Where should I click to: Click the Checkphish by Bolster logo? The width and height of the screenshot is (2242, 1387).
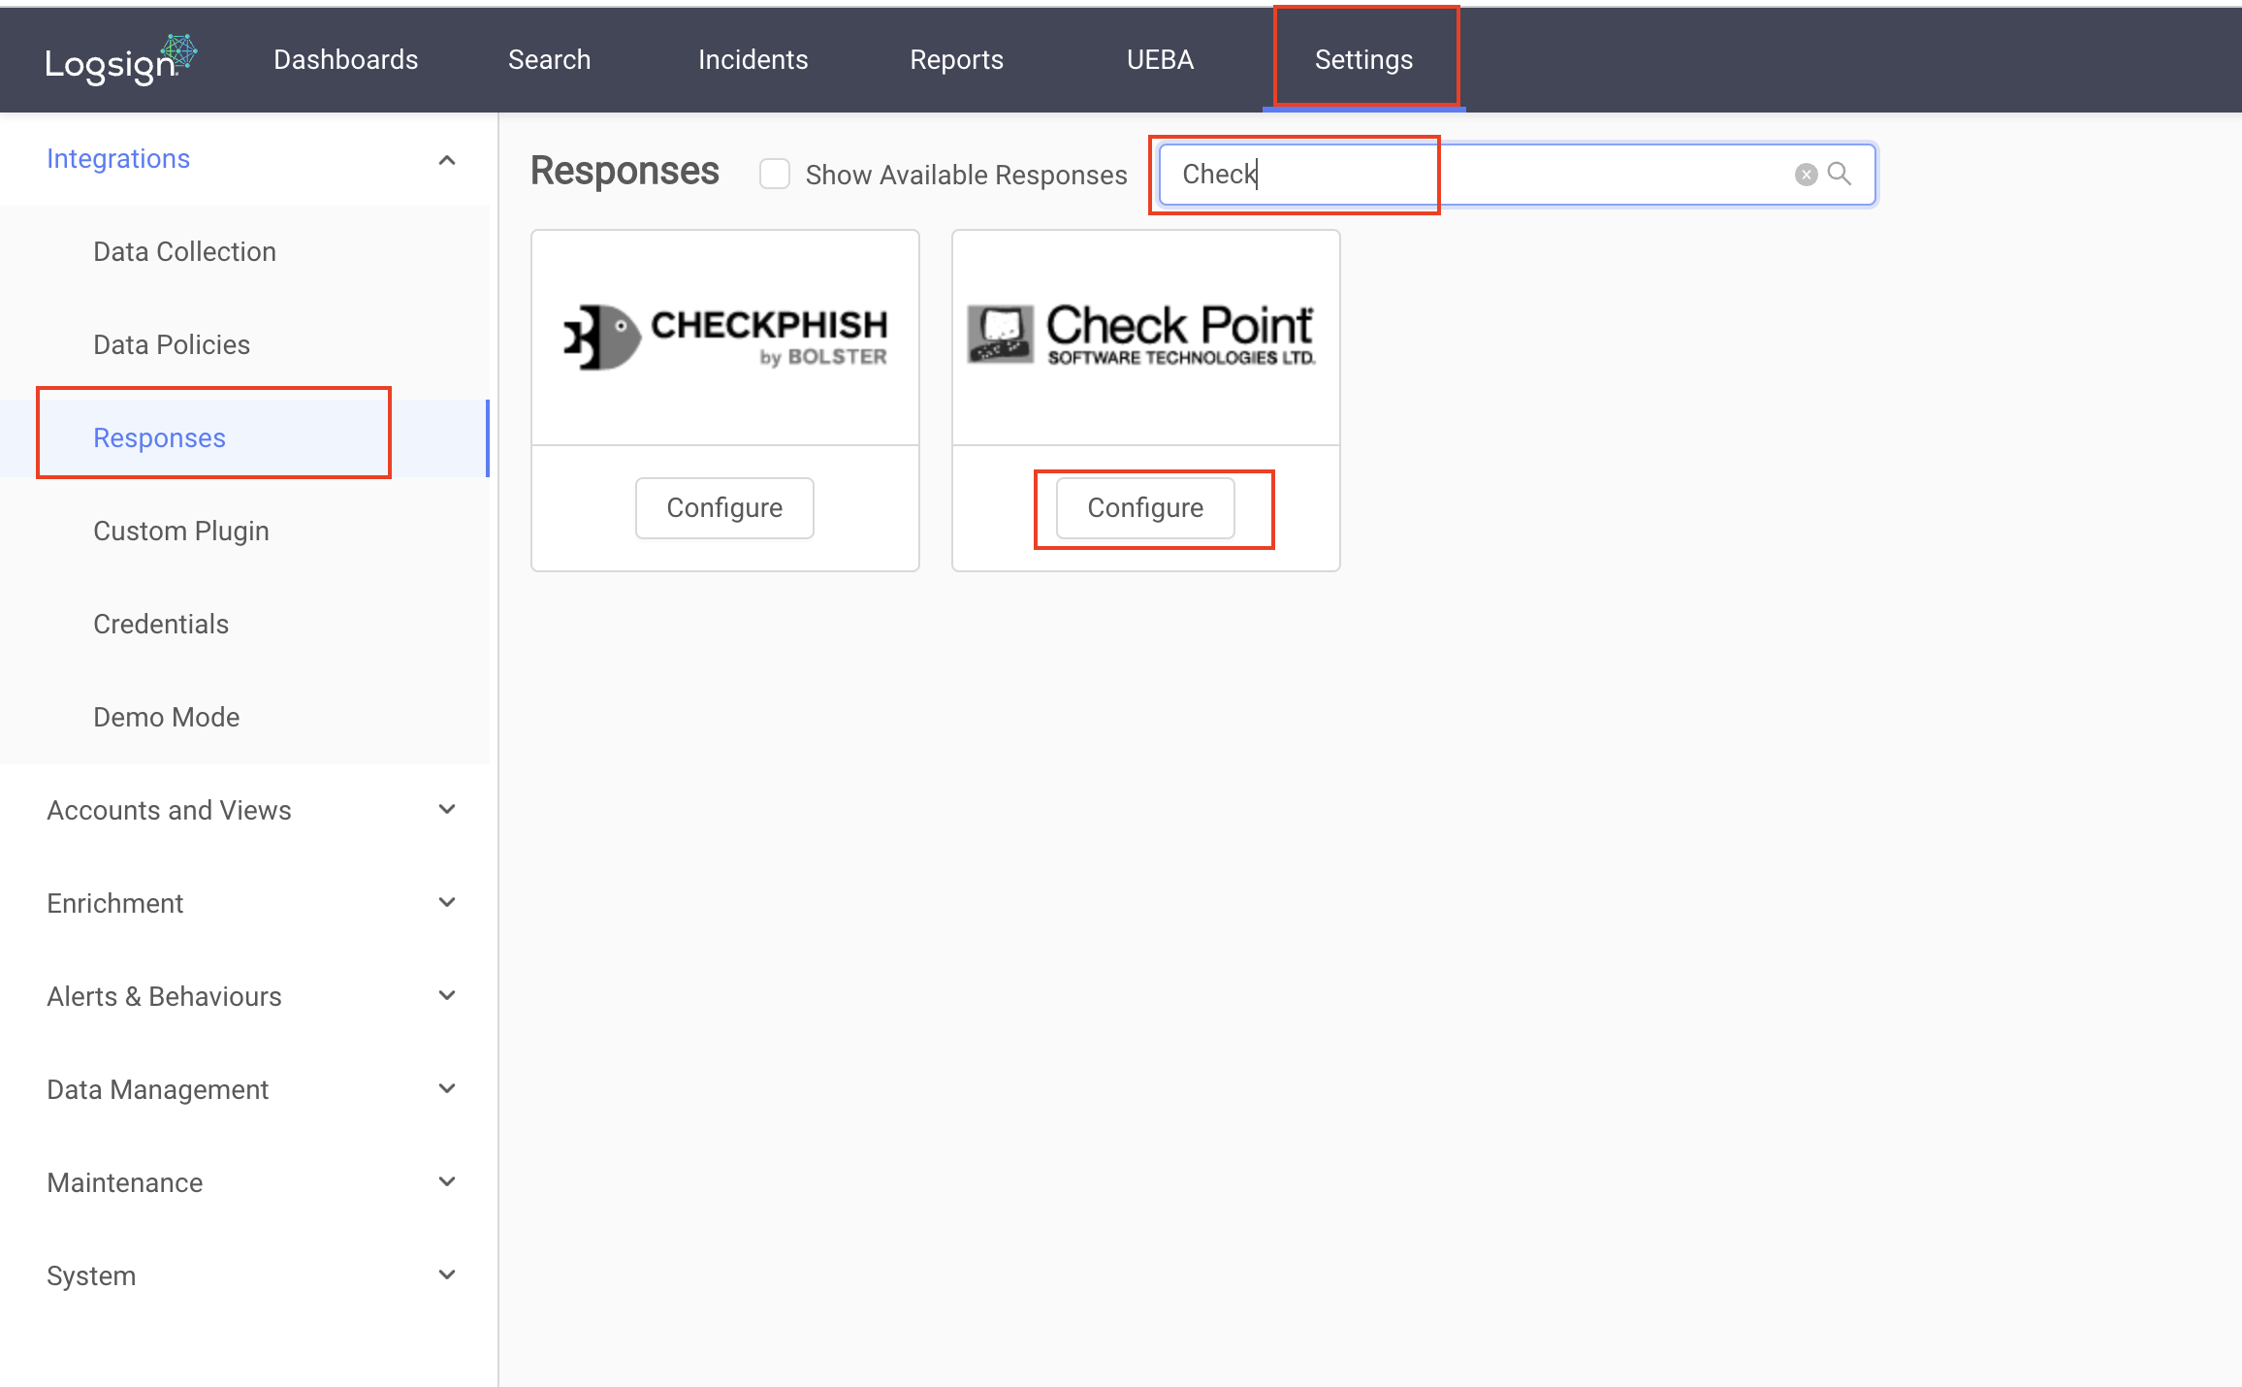tap(725, 338)
